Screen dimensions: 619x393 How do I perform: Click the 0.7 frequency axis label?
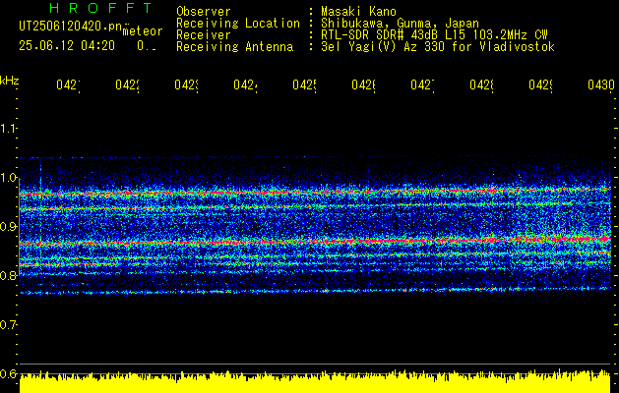tap(8, 325)
